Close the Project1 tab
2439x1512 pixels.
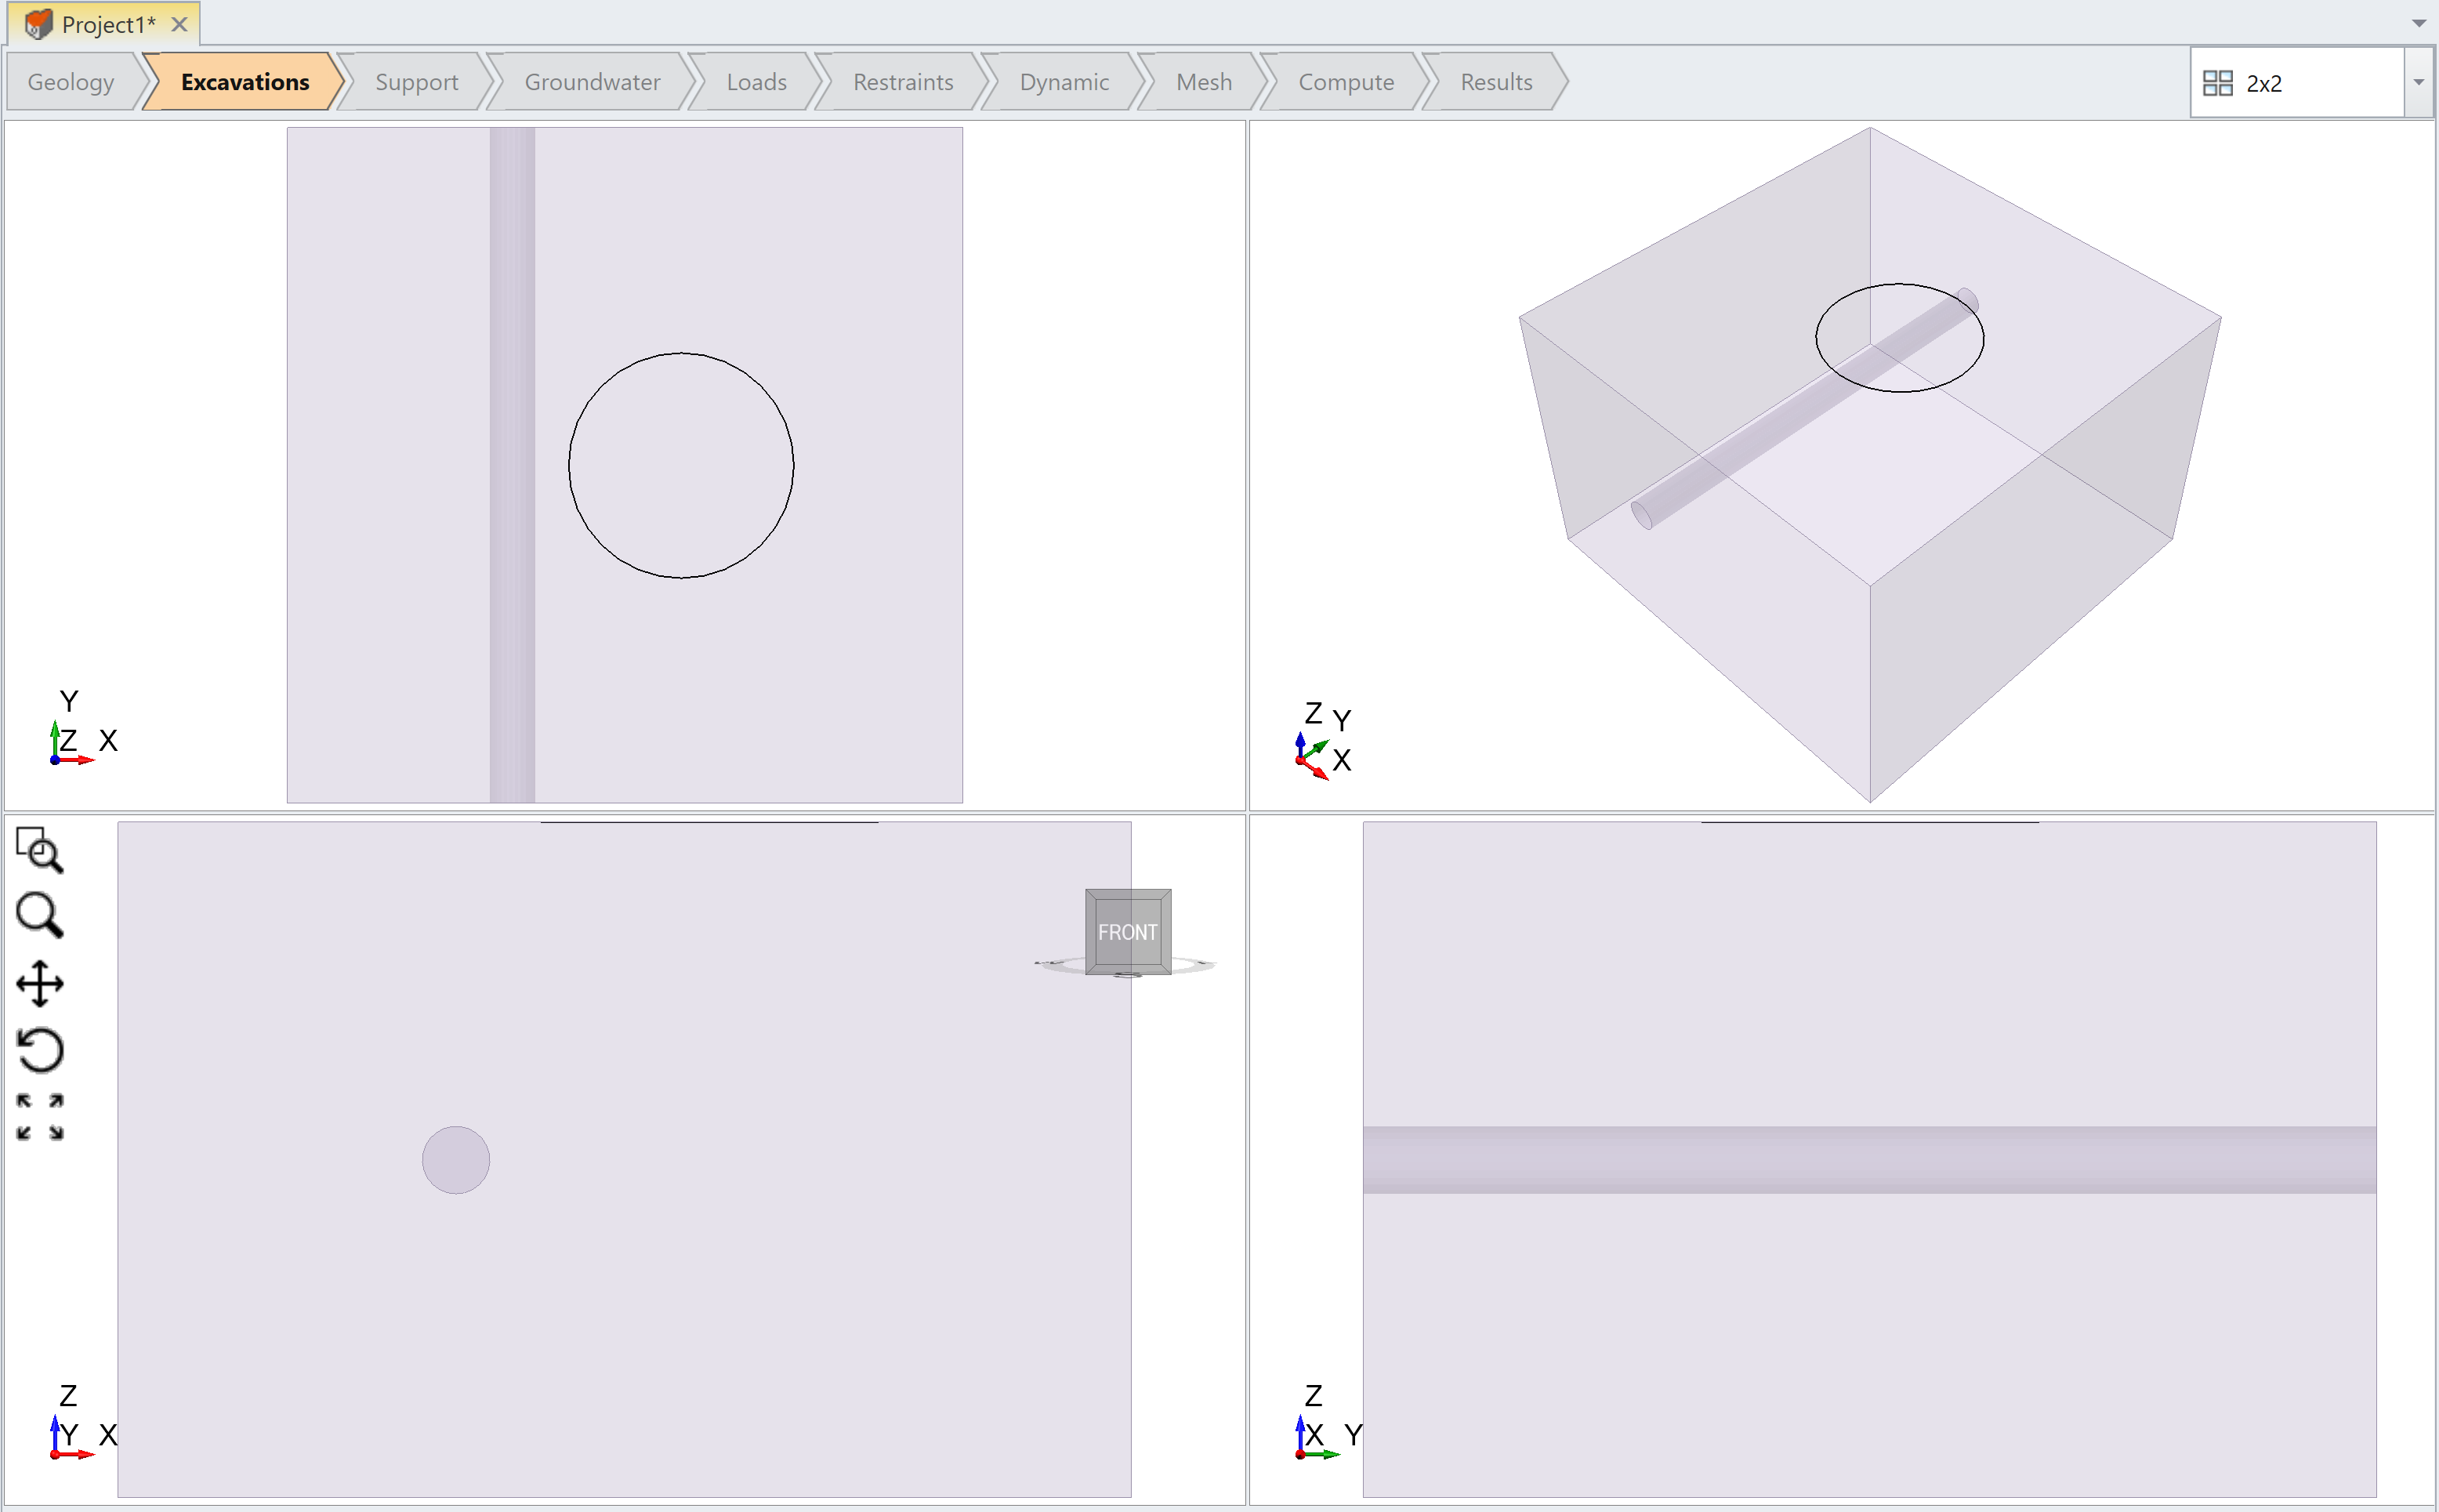click(x=179, y=23)
